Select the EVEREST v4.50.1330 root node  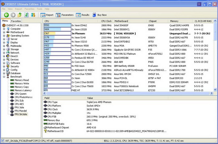17,25
